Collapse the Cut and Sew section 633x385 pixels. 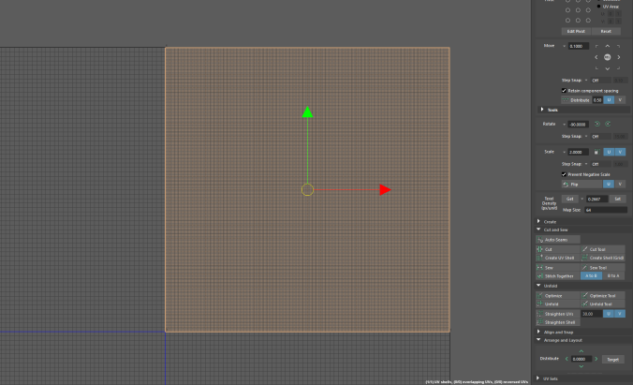(538, 230)
